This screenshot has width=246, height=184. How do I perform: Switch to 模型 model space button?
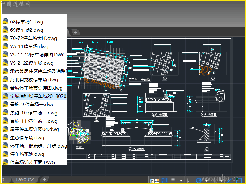coord(154,181)
